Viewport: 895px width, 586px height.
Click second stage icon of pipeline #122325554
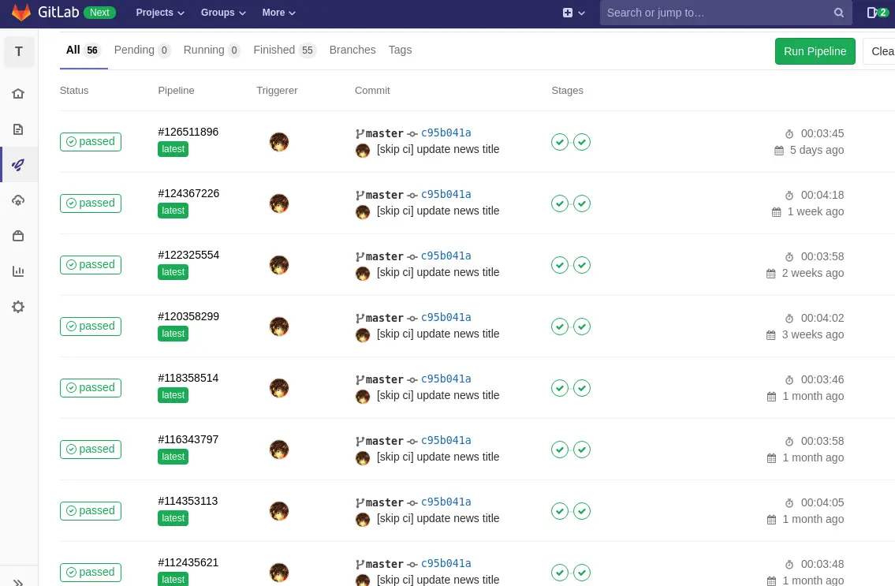[582, 265]
